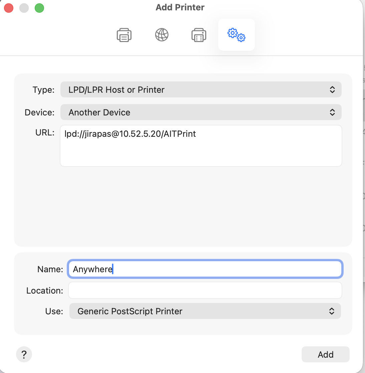Expand the Device dropdown showing Another Device

coord(200,112)
